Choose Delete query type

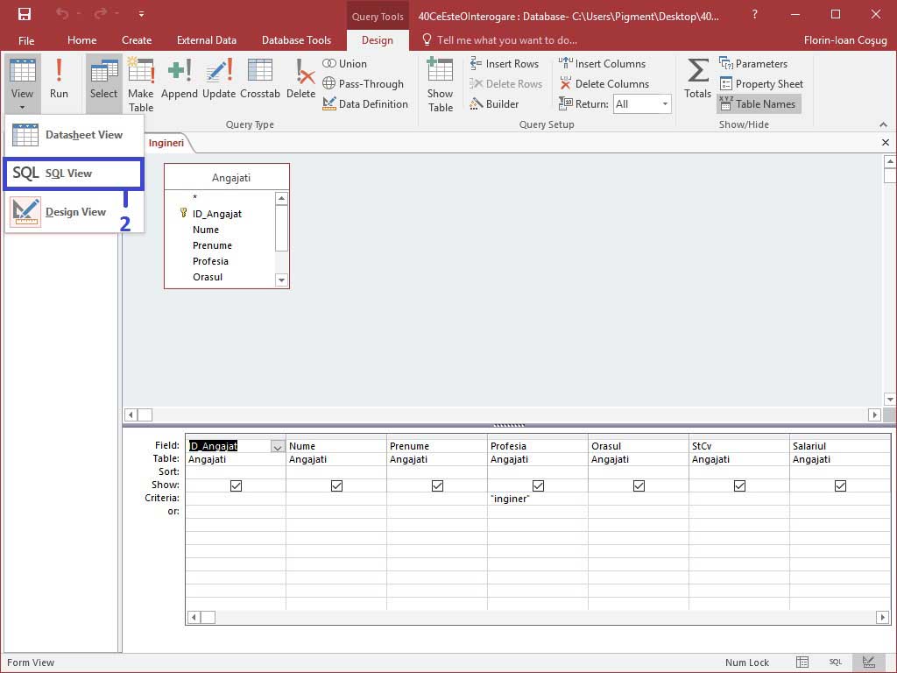[301, 78]
